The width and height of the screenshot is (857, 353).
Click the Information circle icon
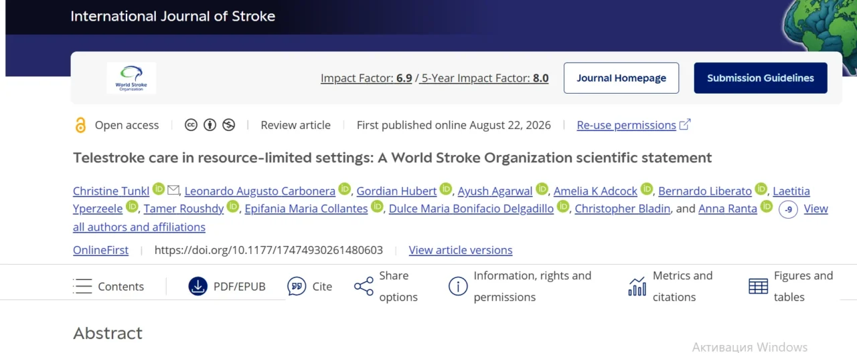[x=458, y=286]
